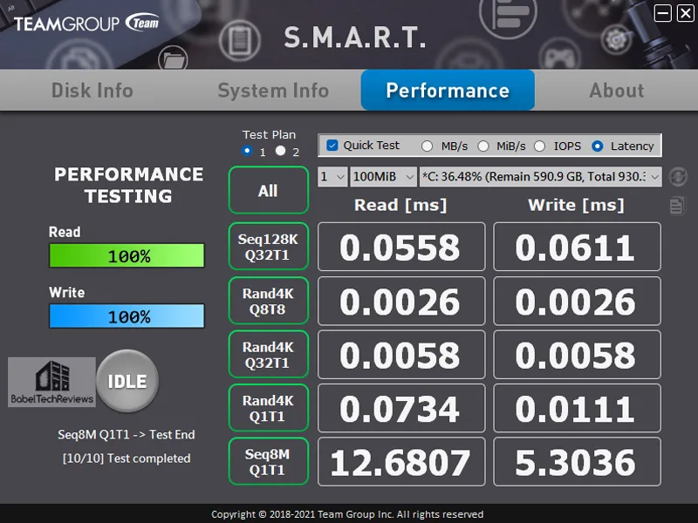This screenshot has height=523, width=698.
Task: Select the MB/s unit radio button
Action: tap(427, 146)
